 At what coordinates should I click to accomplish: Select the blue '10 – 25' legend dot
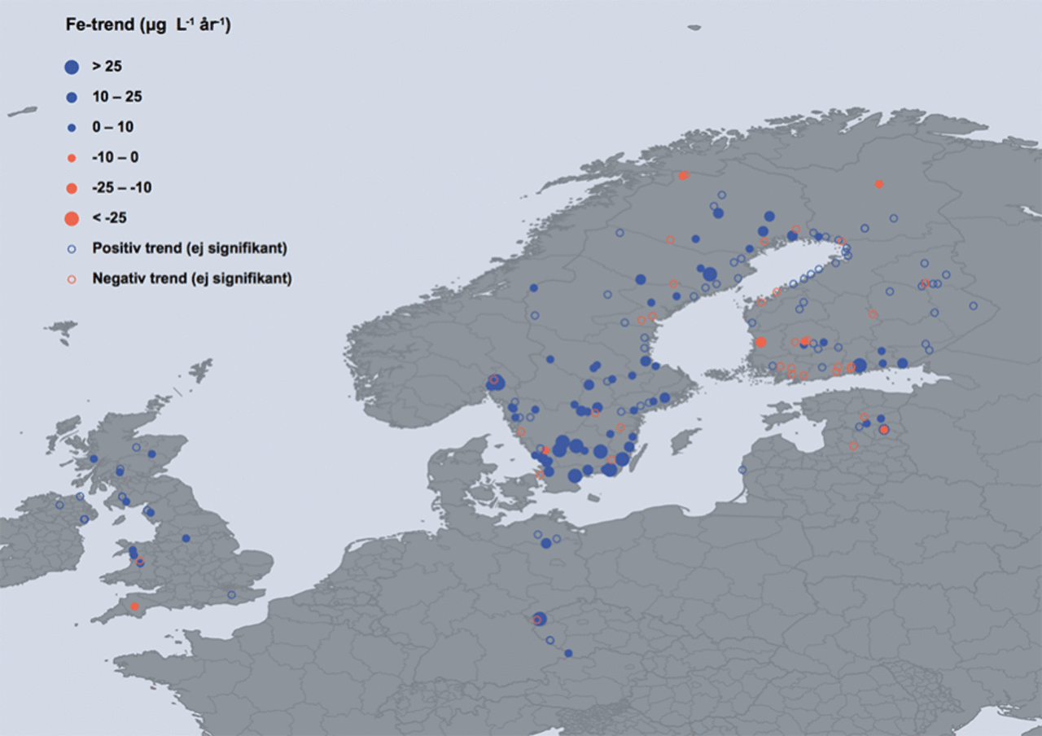tap(72, 97)
